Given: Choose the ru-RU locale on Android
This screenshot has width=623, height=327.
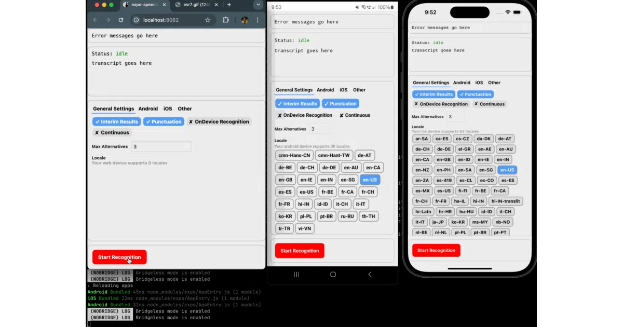Looking at the screenshot, I should coord(347,216).
